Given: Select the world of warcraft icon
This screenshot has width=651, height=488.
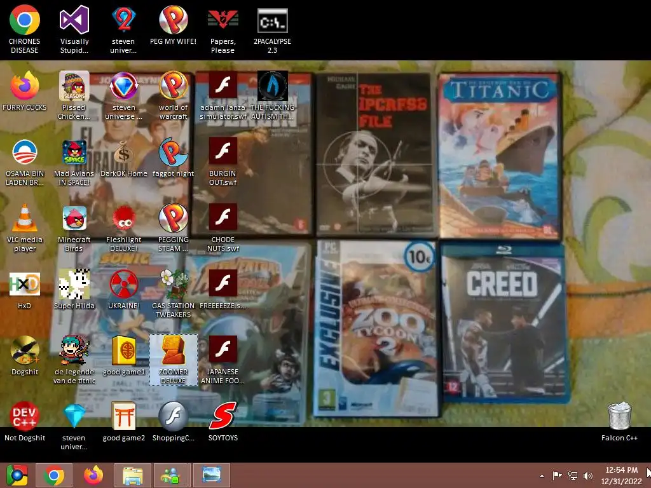Looking at the screenshot, I should (173, 95).
